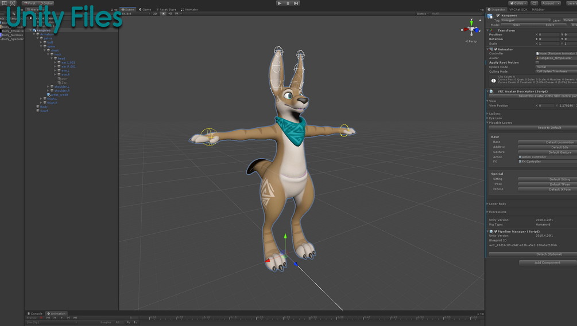
Task: Click the Transform component axes icon
Action: (x=491, y=30)
